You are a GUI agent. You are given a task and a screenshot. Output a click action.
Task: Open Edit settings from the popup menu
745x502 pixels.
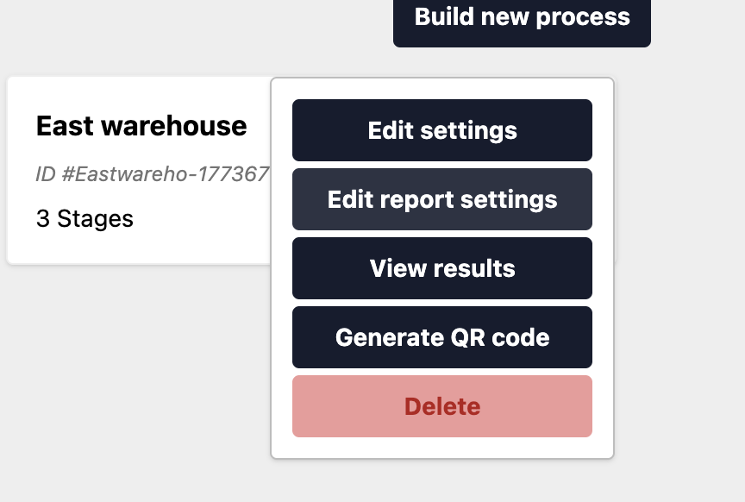[x=442, y=130]
